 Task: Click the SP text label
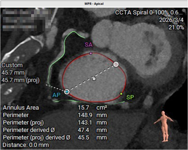tap(130, 97)
